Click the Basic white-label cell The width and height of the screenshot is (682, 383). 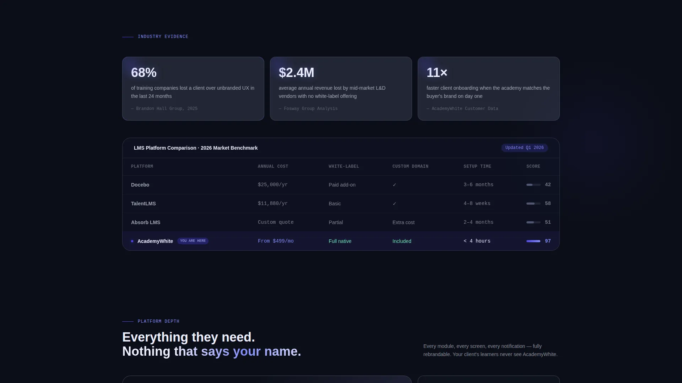tap(335, 204)
